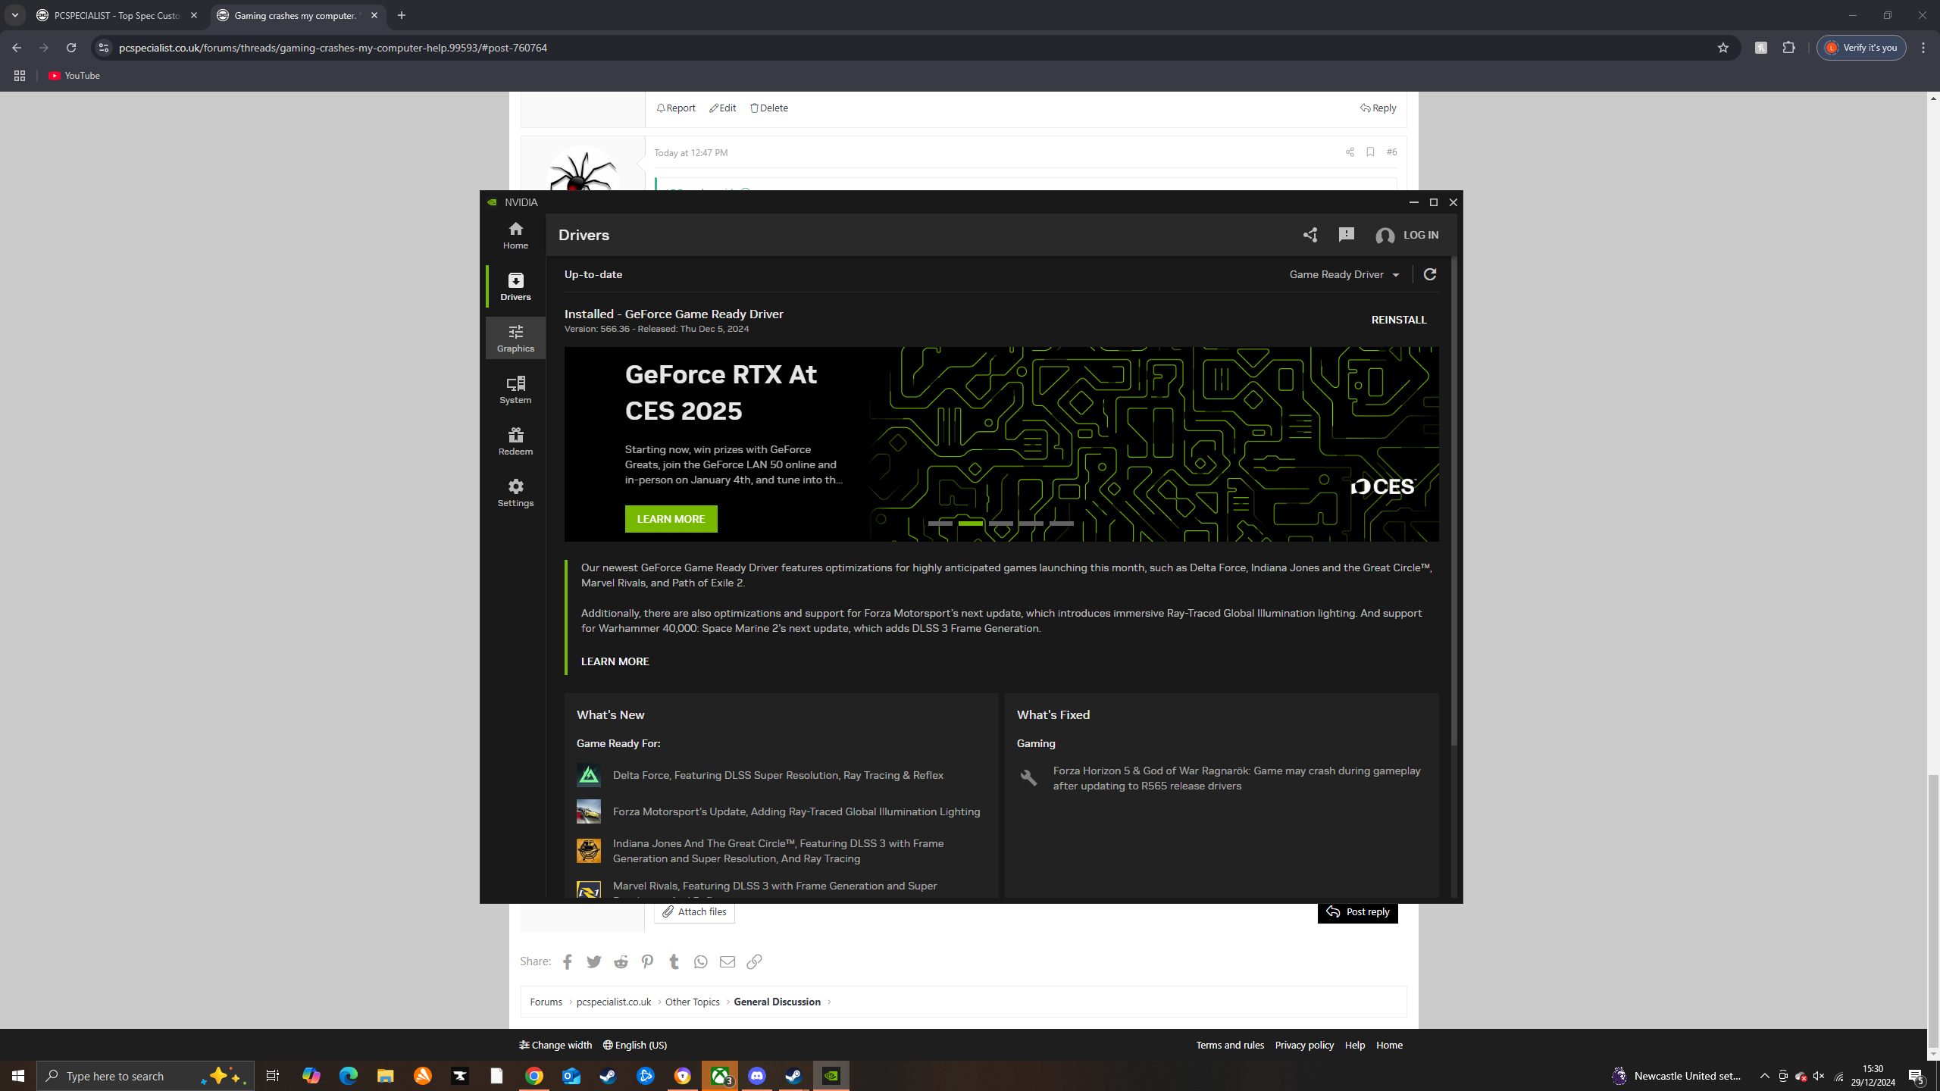Viewport: 1940px width, 1091px height.
Task: Open the Chrome extensions puzzle icon
Action: tap(1789, 48)
